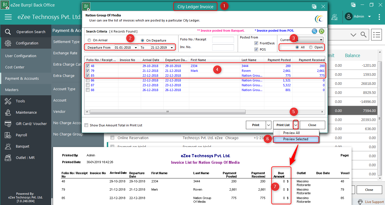Click the steaming dish report icon in header

click(x=334, y=17)
